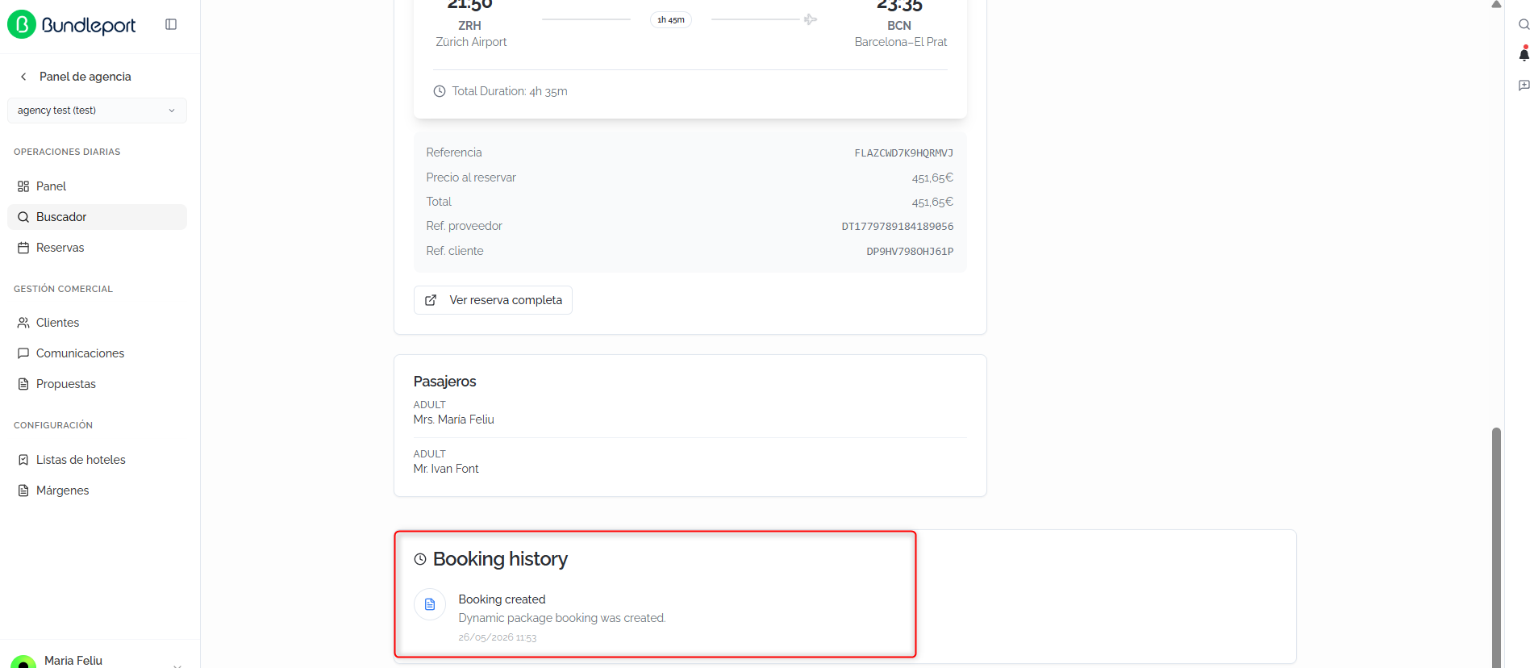Open the feedback message icon on right edge

pos(1524,86)
